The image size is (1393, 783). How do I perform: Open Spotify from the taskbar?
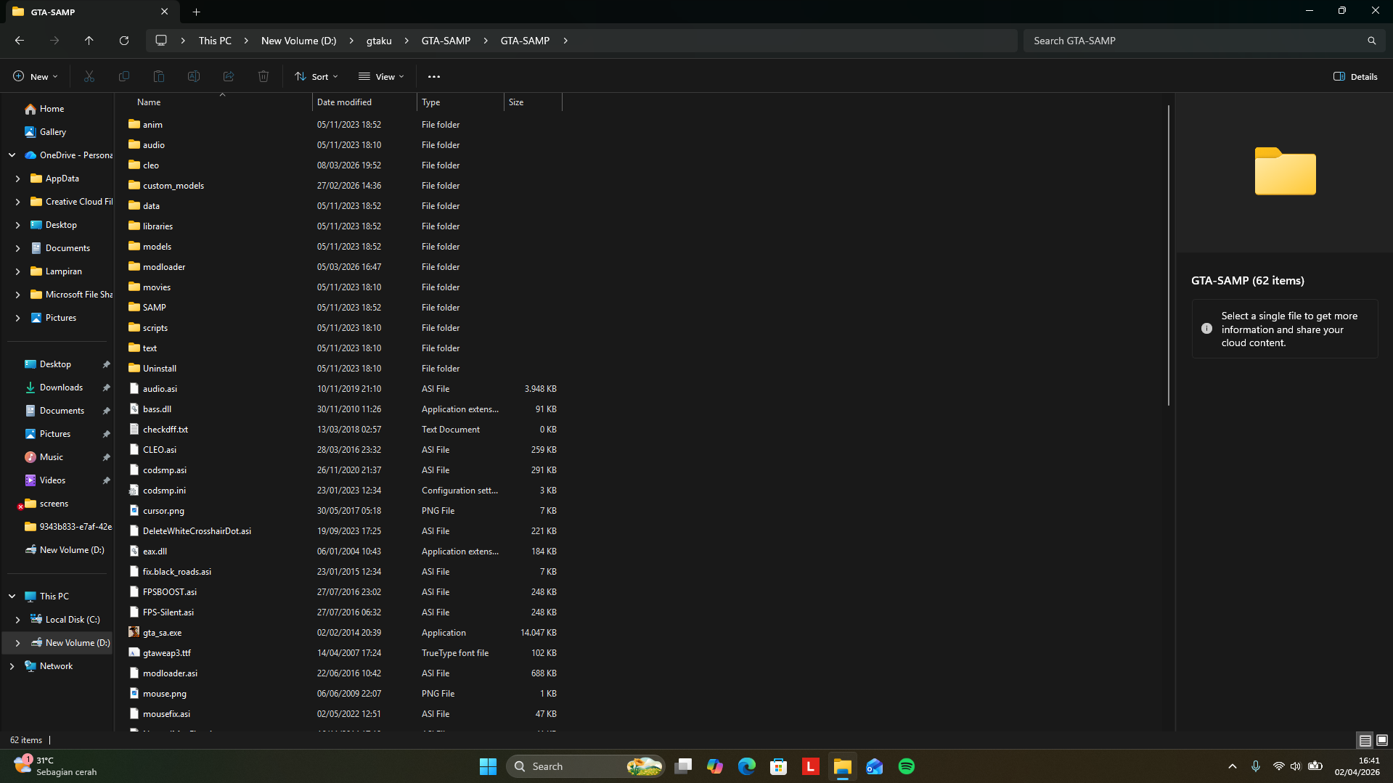[907, 766]
